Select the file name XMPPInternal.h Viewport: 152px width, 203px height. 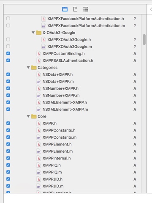coord(57,158)
